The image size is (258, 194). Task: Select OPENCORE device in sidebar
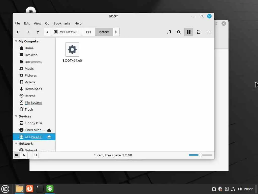coord(34,137)
